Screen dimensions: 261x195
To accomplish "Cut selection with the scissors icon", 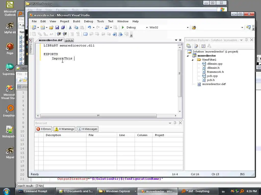I will [x=70, y=27].
